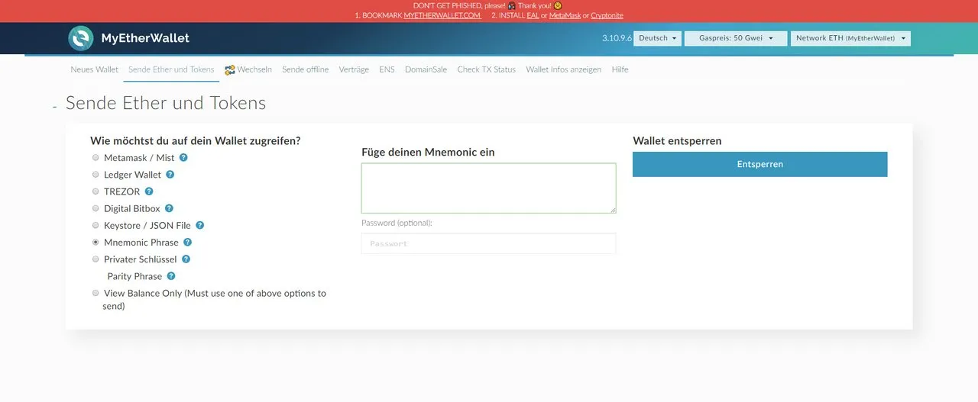Focus the optional Password field

pos(488,243)
